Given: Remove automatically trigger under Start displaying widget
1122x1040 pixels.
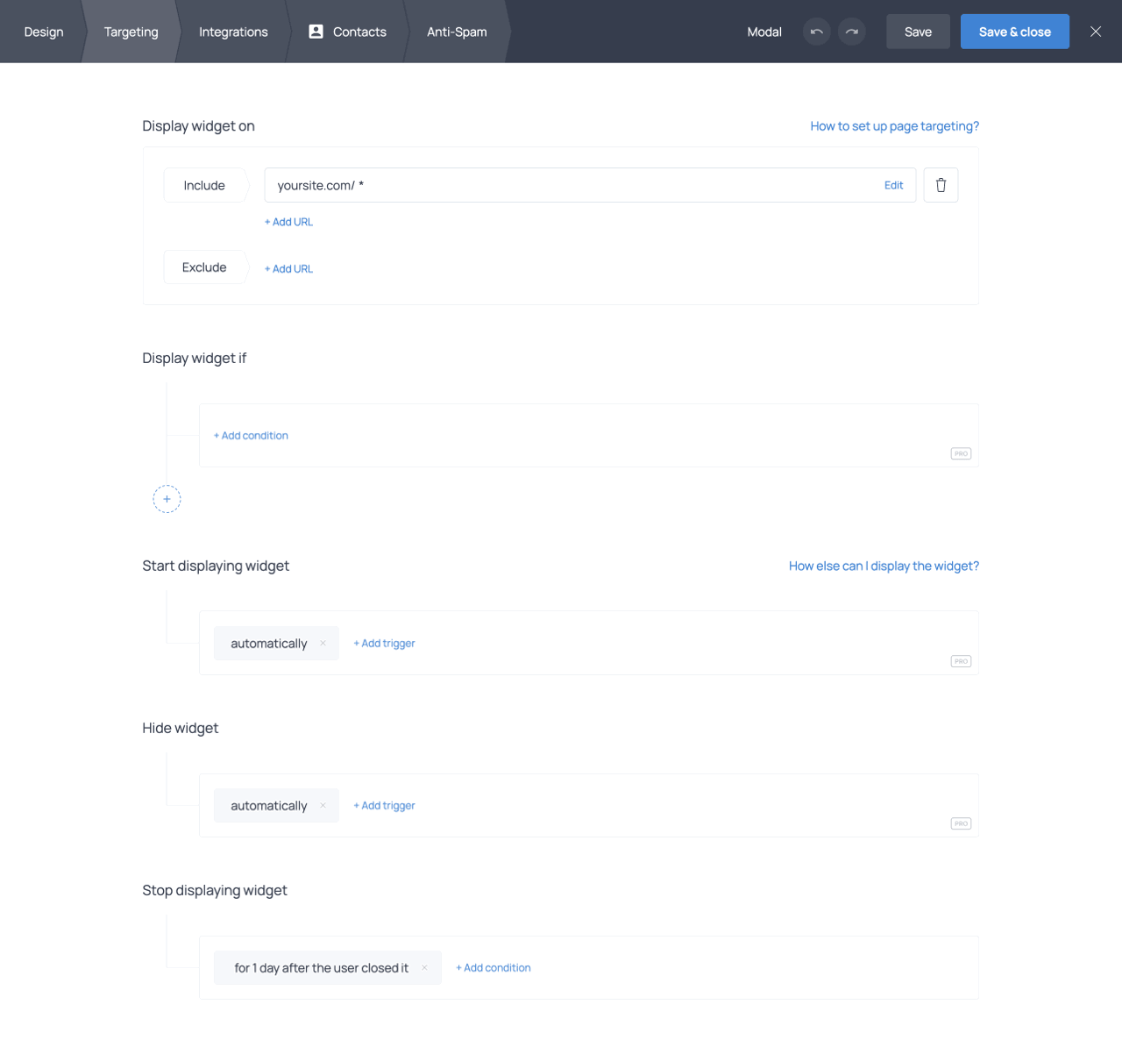Looking at the screenshot, I should [x=323, y=644].
